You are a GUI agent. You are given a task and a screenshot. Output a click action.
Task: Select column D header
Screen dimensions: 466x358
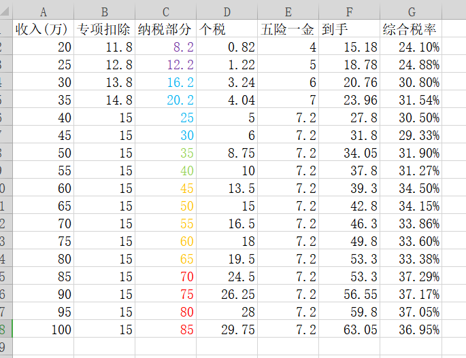click(227, 12)
